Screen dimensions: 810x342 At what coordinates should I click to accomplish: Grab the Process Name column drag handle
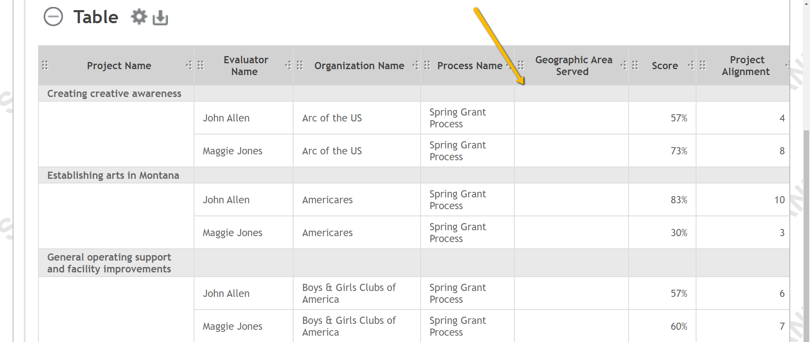click(427, 65)
